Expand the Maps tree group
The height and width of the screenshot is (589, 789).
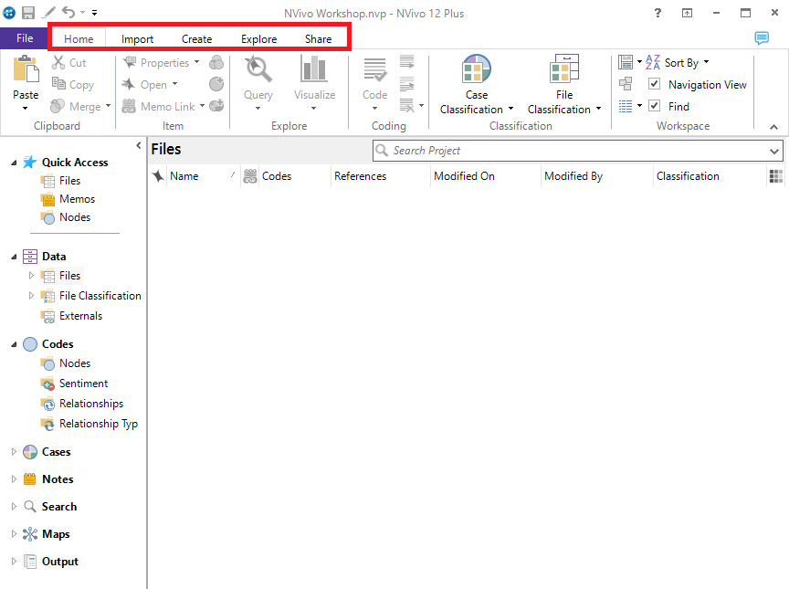(x=14, y=533)
